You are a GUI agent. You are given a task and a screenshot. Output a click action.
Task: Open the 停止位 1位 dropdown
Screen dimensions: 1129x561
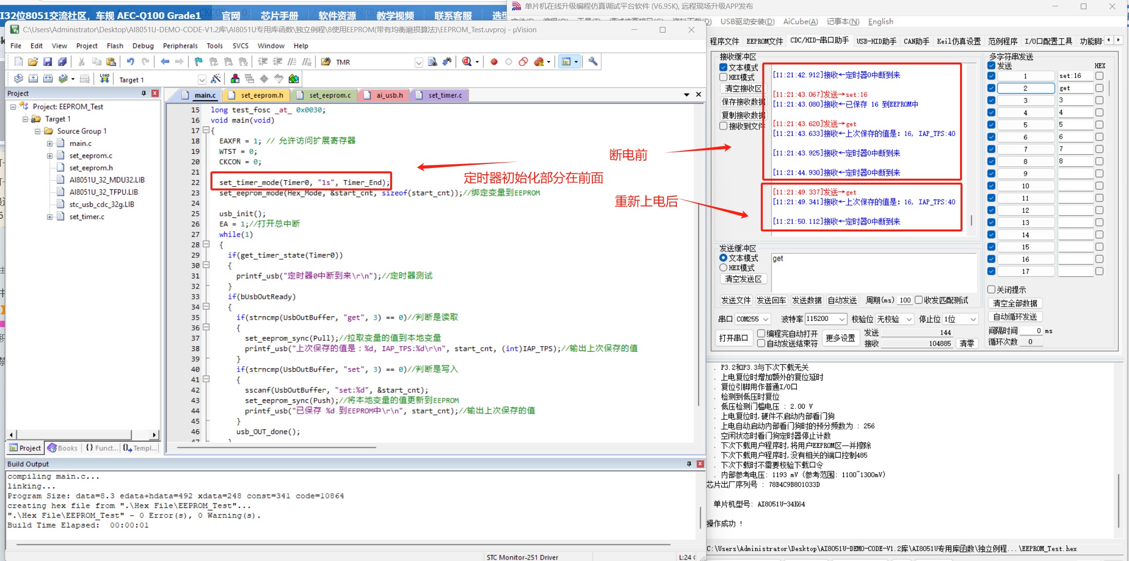pos(961,319)
